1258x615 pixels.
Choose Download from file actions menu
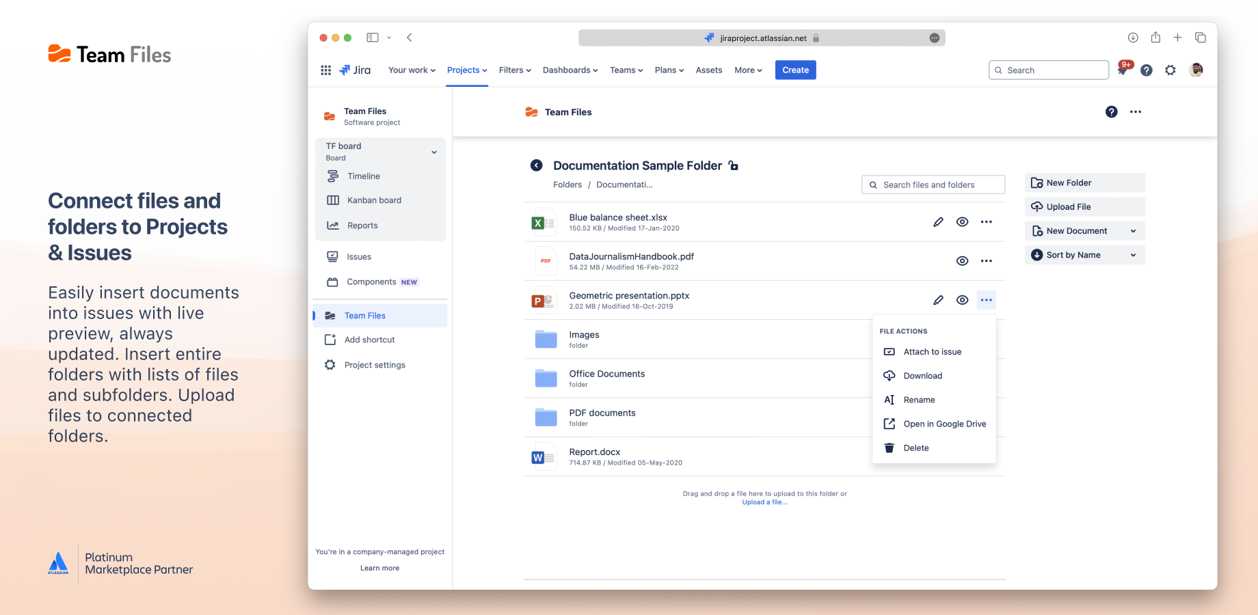tap(934, 376)
